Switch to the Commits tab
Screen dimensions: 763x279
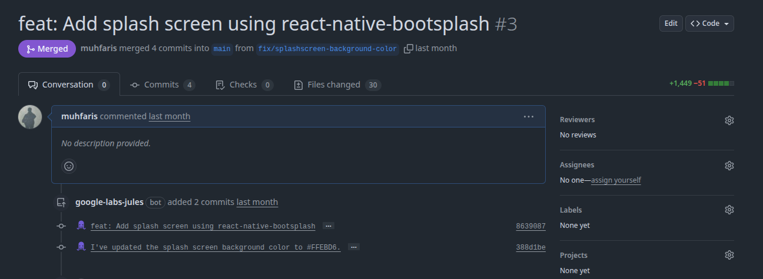click(x=162, y=85)
